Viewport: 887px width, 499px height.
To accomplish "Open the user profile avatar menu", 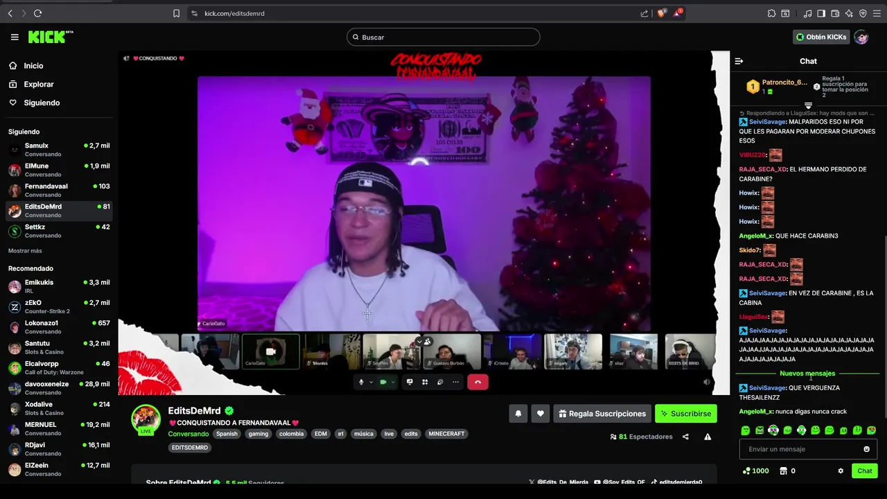I will [861, 37].
